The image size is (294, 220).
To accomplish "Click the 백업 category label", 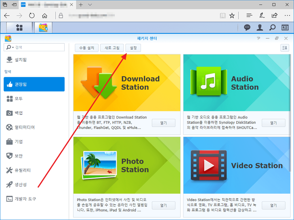I will pyautogui.click(x=19, y=113).
